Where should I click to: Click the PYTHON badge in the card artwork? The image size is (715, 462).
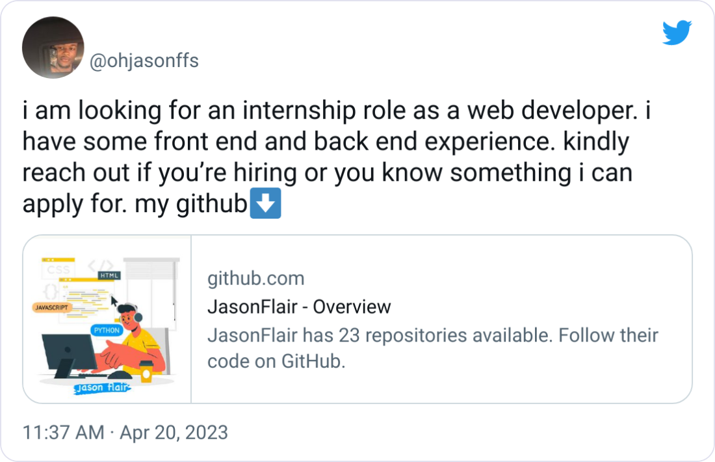[x=106, y=330]
